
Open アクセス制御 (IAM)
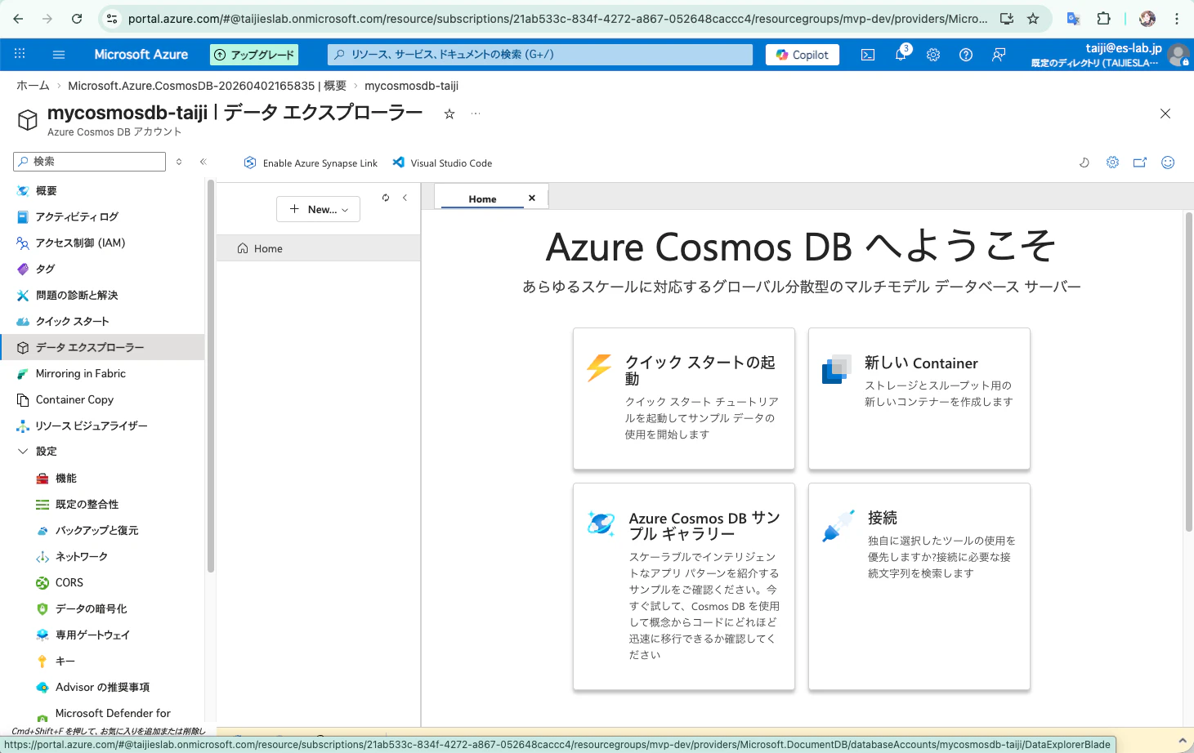[x=102, y=243]
